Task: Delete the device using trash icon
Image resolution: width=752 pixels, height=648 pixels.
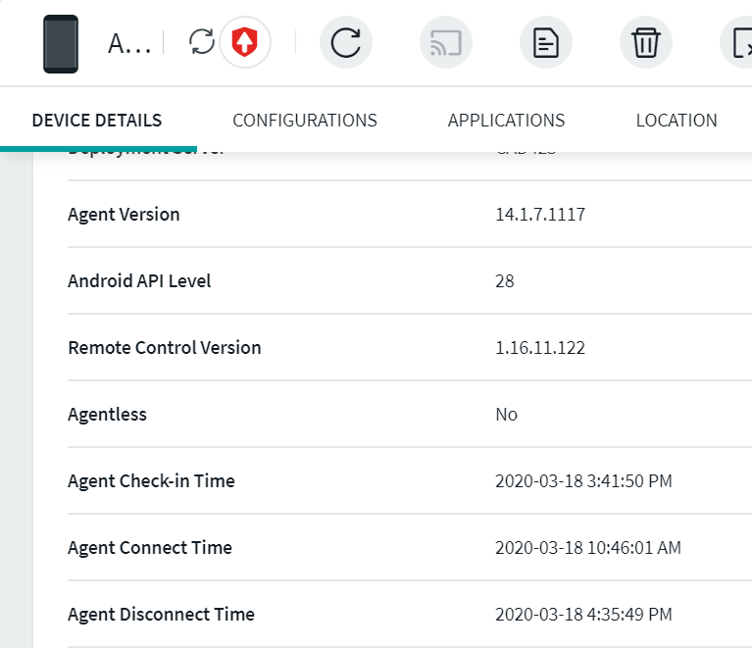Action: 645,43
